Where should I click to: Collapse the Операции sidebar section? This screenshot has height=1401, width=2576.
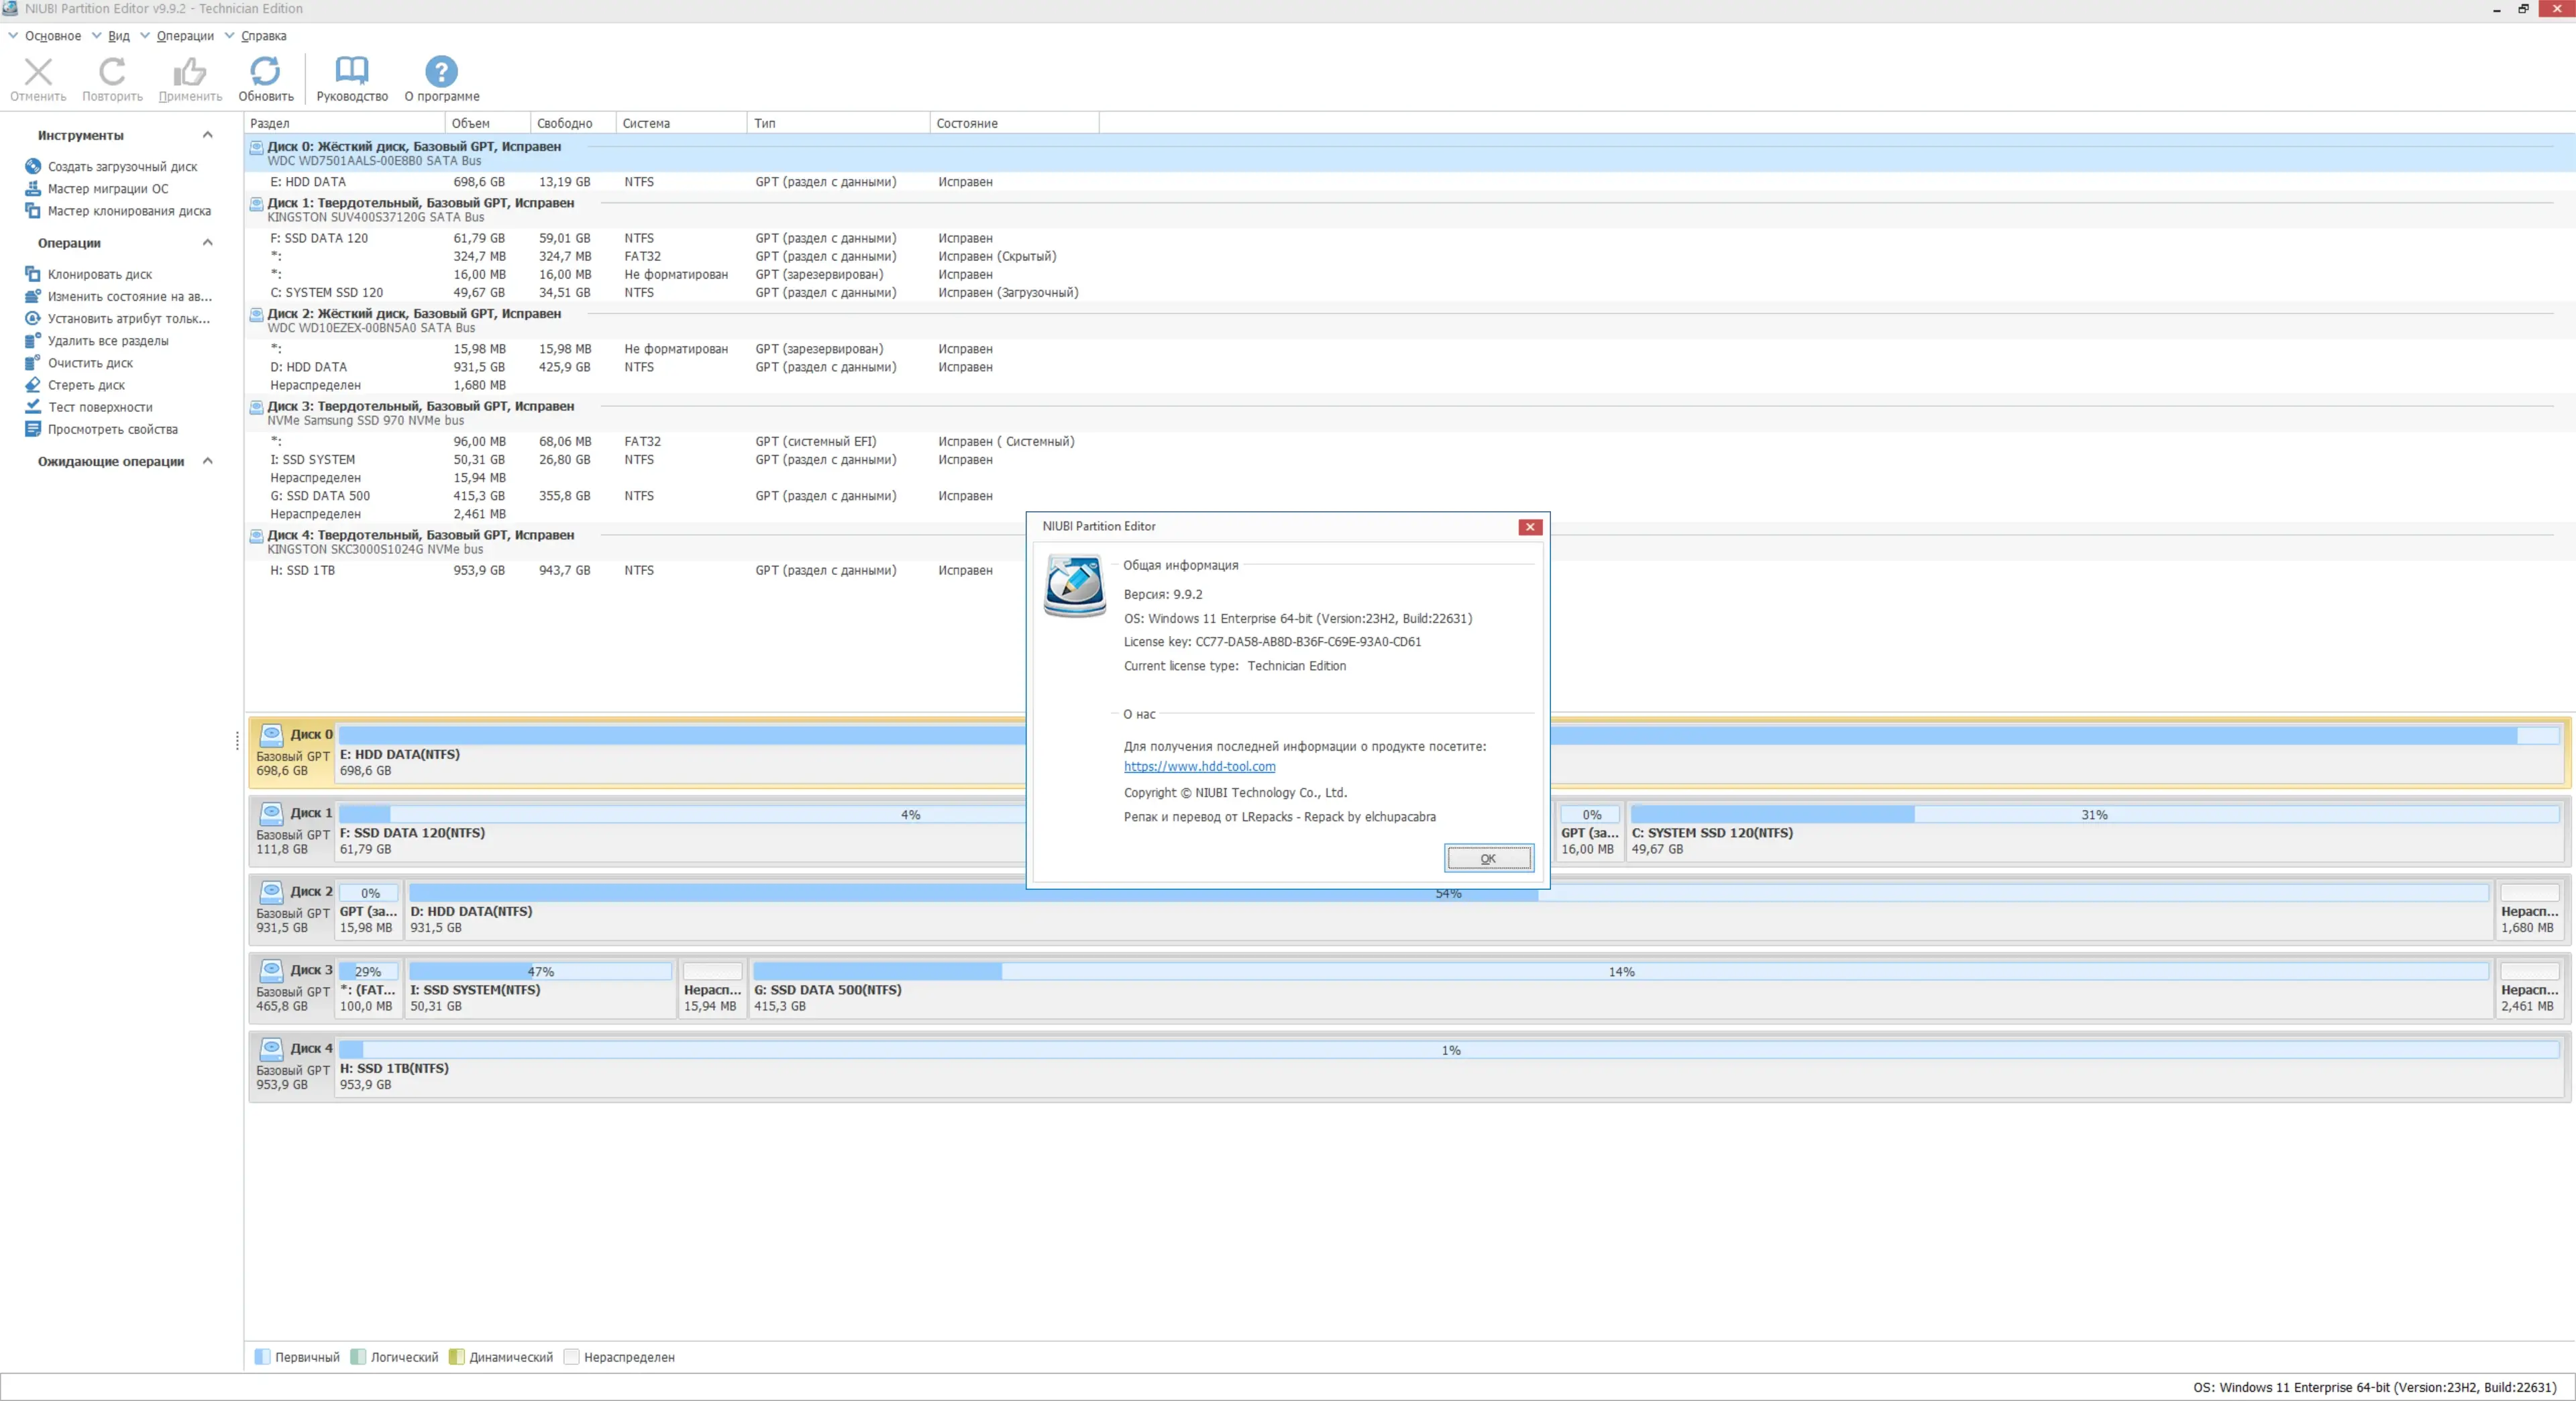(207, 243)
